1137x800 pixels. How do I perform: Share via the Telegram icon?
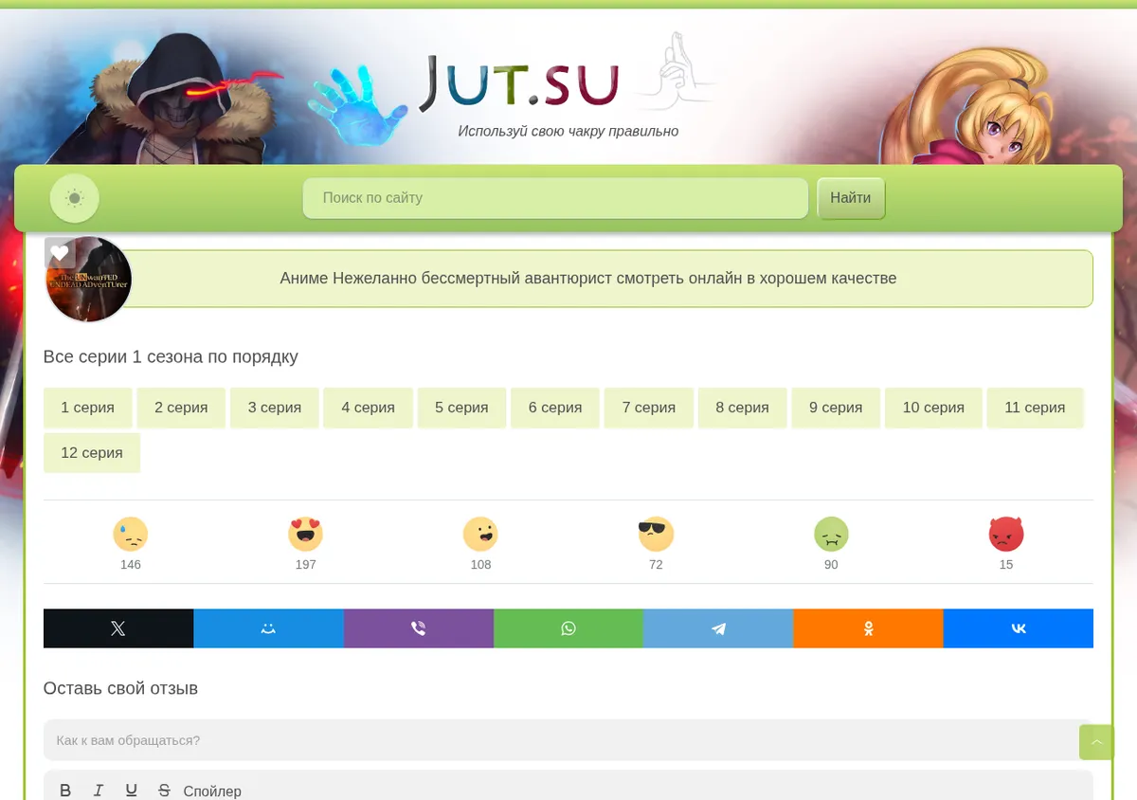coord(718,628)
